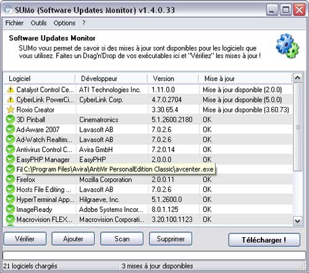Open the Outils menu
Viewport: 309px width, 273px height.
pos(38,23)
